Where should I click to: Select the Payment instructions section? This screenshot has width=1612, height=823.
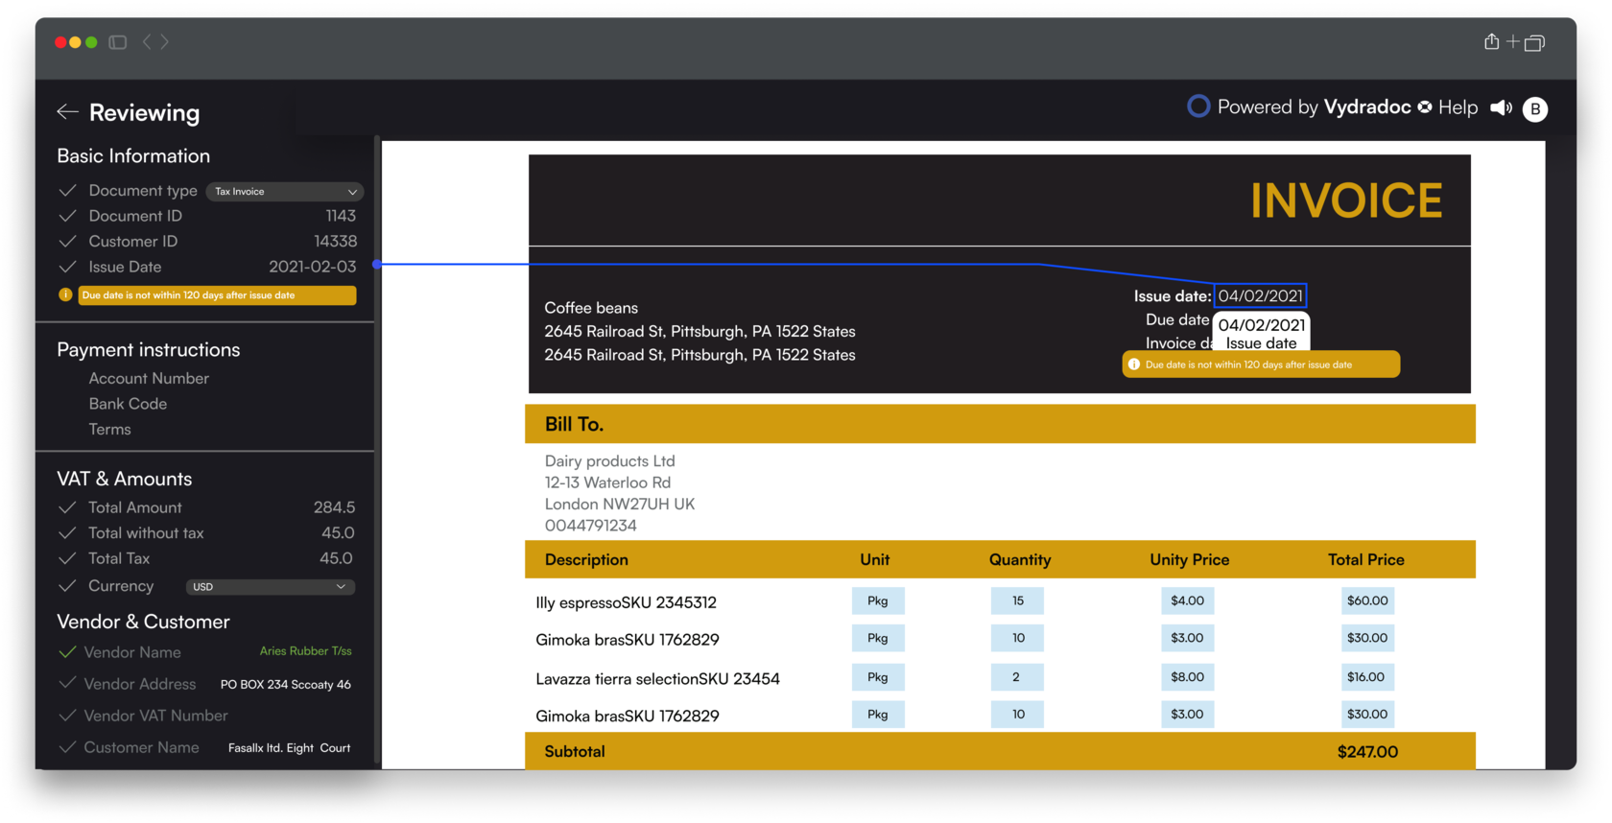pyautogui.click(x=149, y=350)
